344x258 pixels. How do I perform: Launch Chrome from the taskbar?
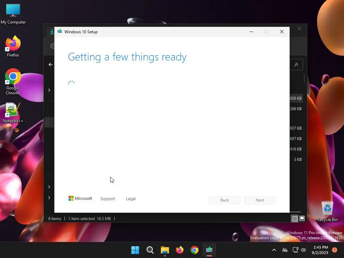coord(195,250)
